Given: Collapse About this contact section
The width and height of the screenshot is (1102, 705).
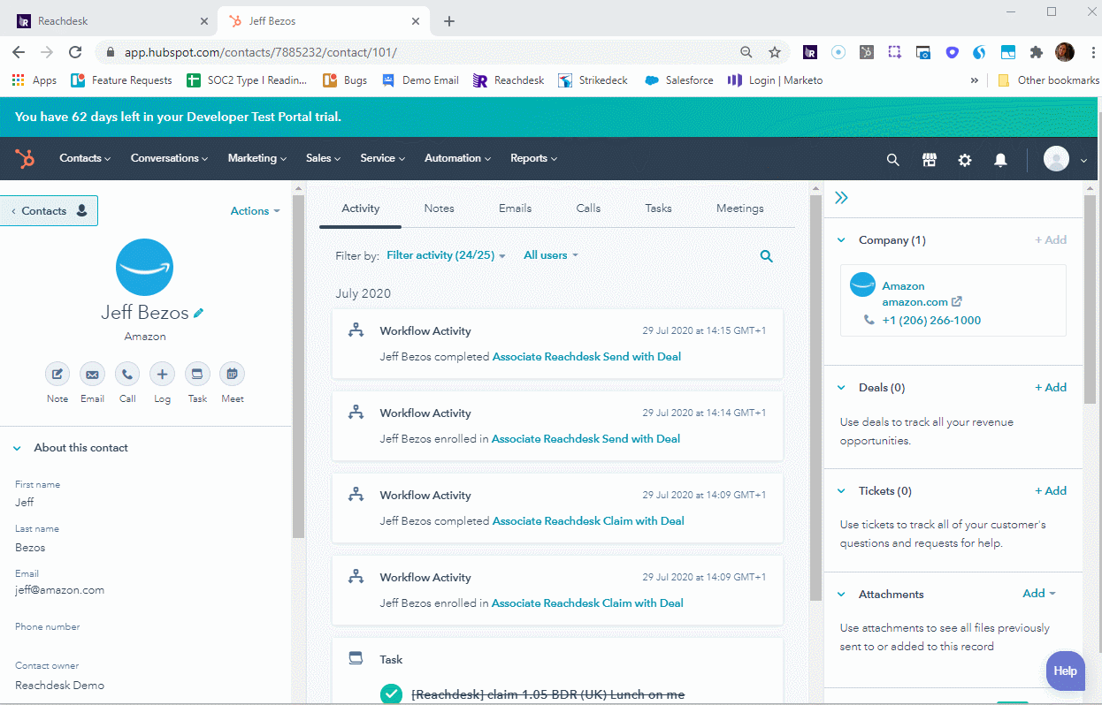Looking at the screenshot, I should (x=17, y=448).
